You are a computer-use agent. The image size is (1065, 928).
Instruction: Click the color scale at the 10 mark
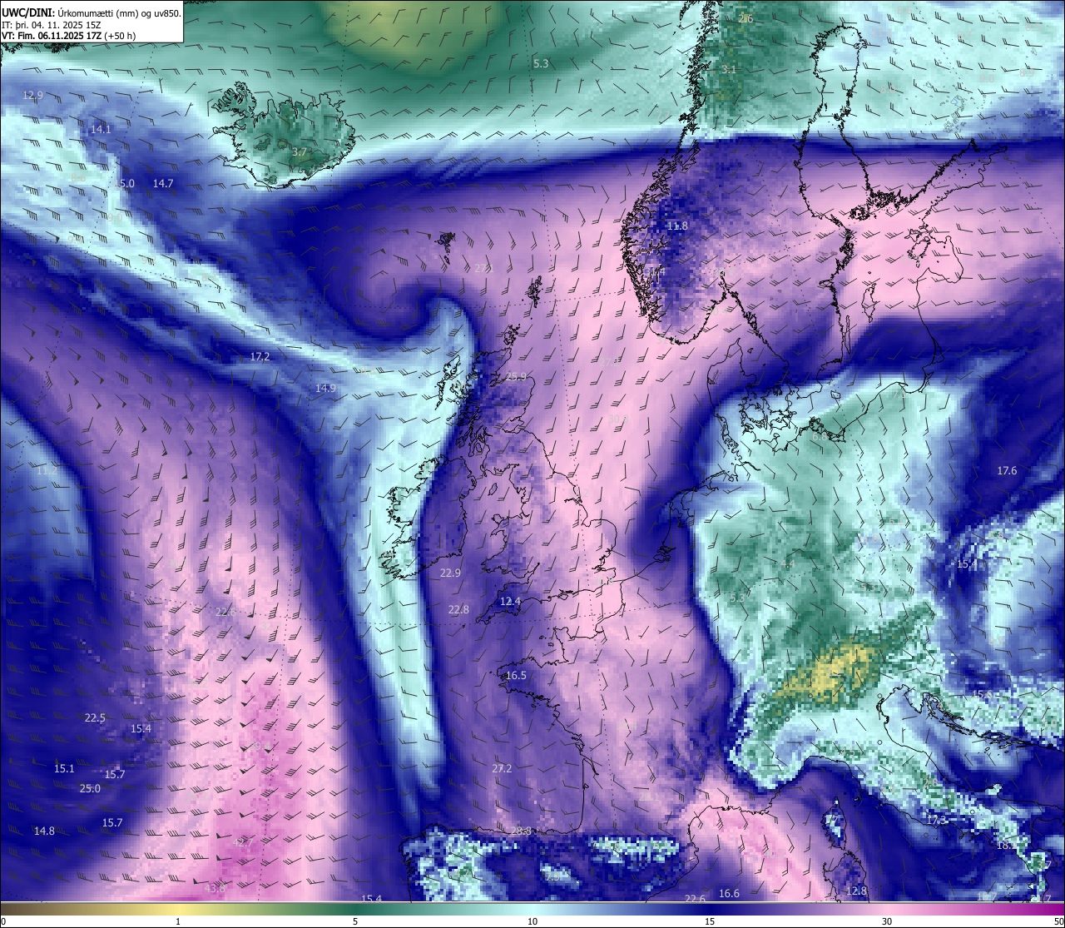(532, 921)
